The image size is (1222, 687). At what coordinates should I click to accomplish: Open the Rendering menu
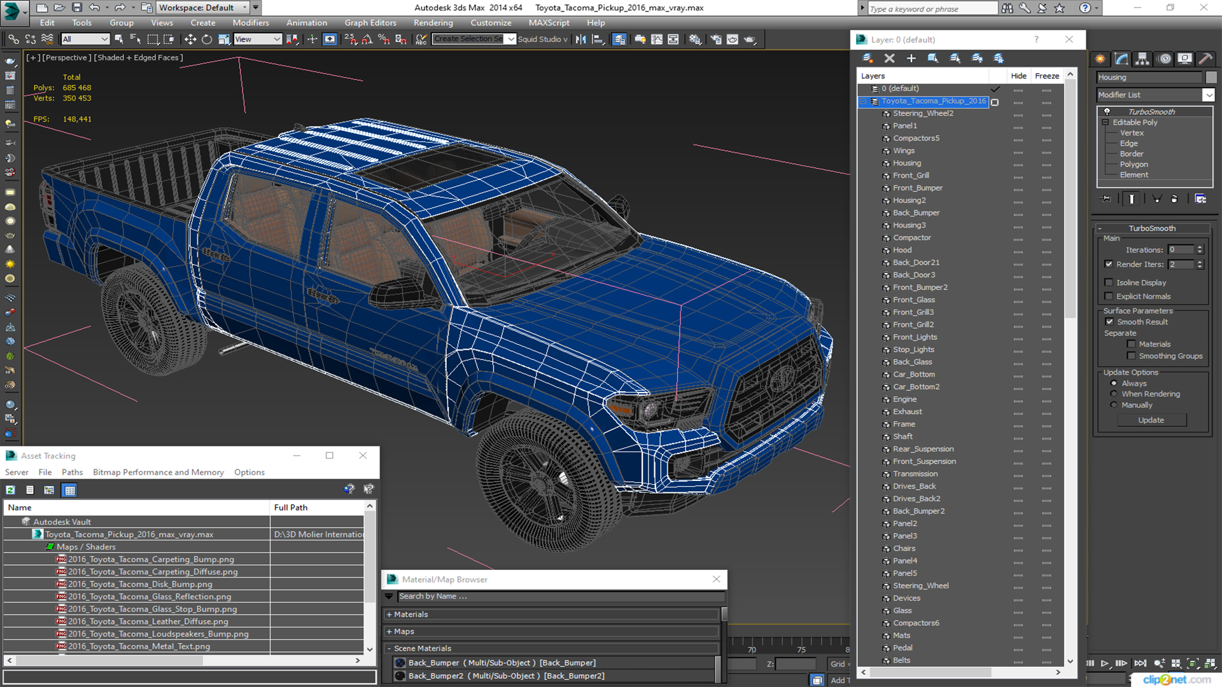(433, 23)
